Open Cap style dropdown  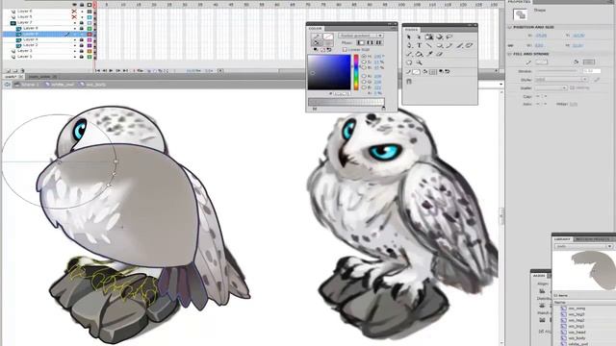tap(542, 96)
